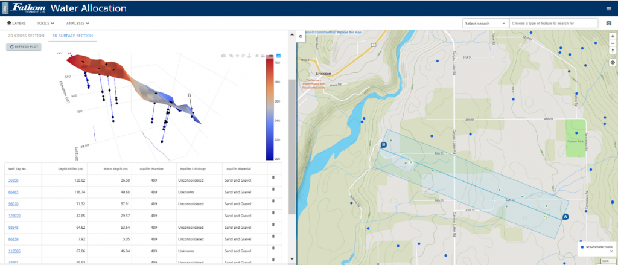
Task: Click the Refresh Plot button
Action: (x=24, y=47)
